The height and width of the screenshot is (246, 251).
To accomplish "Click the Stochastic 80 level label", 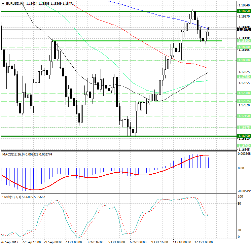I will [240, 203].
